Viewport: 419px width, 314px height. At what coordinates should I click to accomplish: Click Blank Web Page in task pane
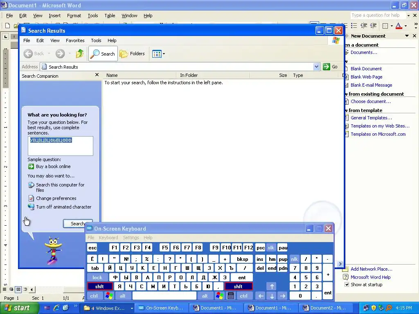[366, 77]
